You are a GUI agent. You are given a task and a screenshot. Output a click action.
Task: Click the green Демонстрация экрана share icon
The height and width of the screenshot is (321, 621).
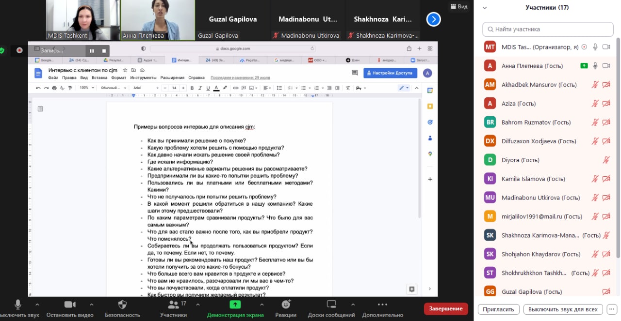[x=235, y=305]
